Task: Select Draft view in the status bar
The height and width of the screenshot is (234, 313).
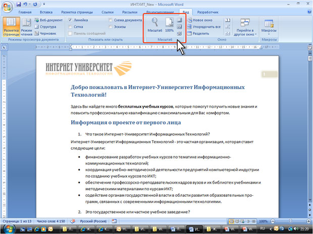Action: point(254,221)
